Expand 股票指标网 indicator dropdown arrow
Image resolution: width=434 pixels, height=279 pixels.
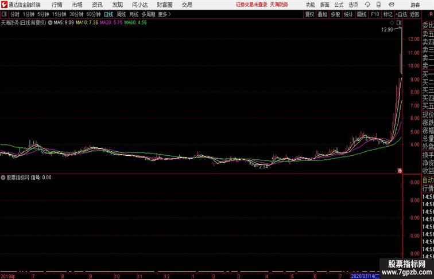(x=3, y=178)
